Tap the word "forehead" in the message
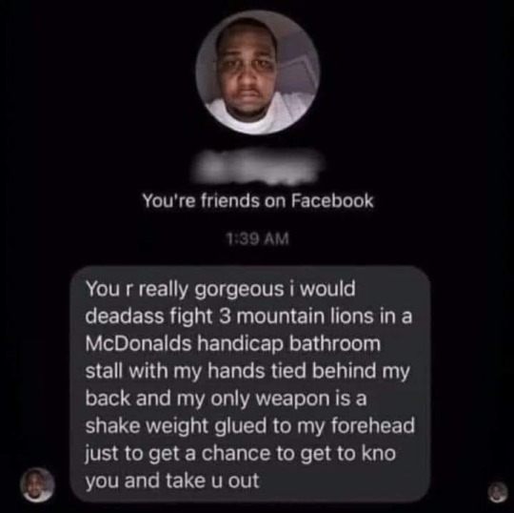The image size is (514, 513). point(373,425)
